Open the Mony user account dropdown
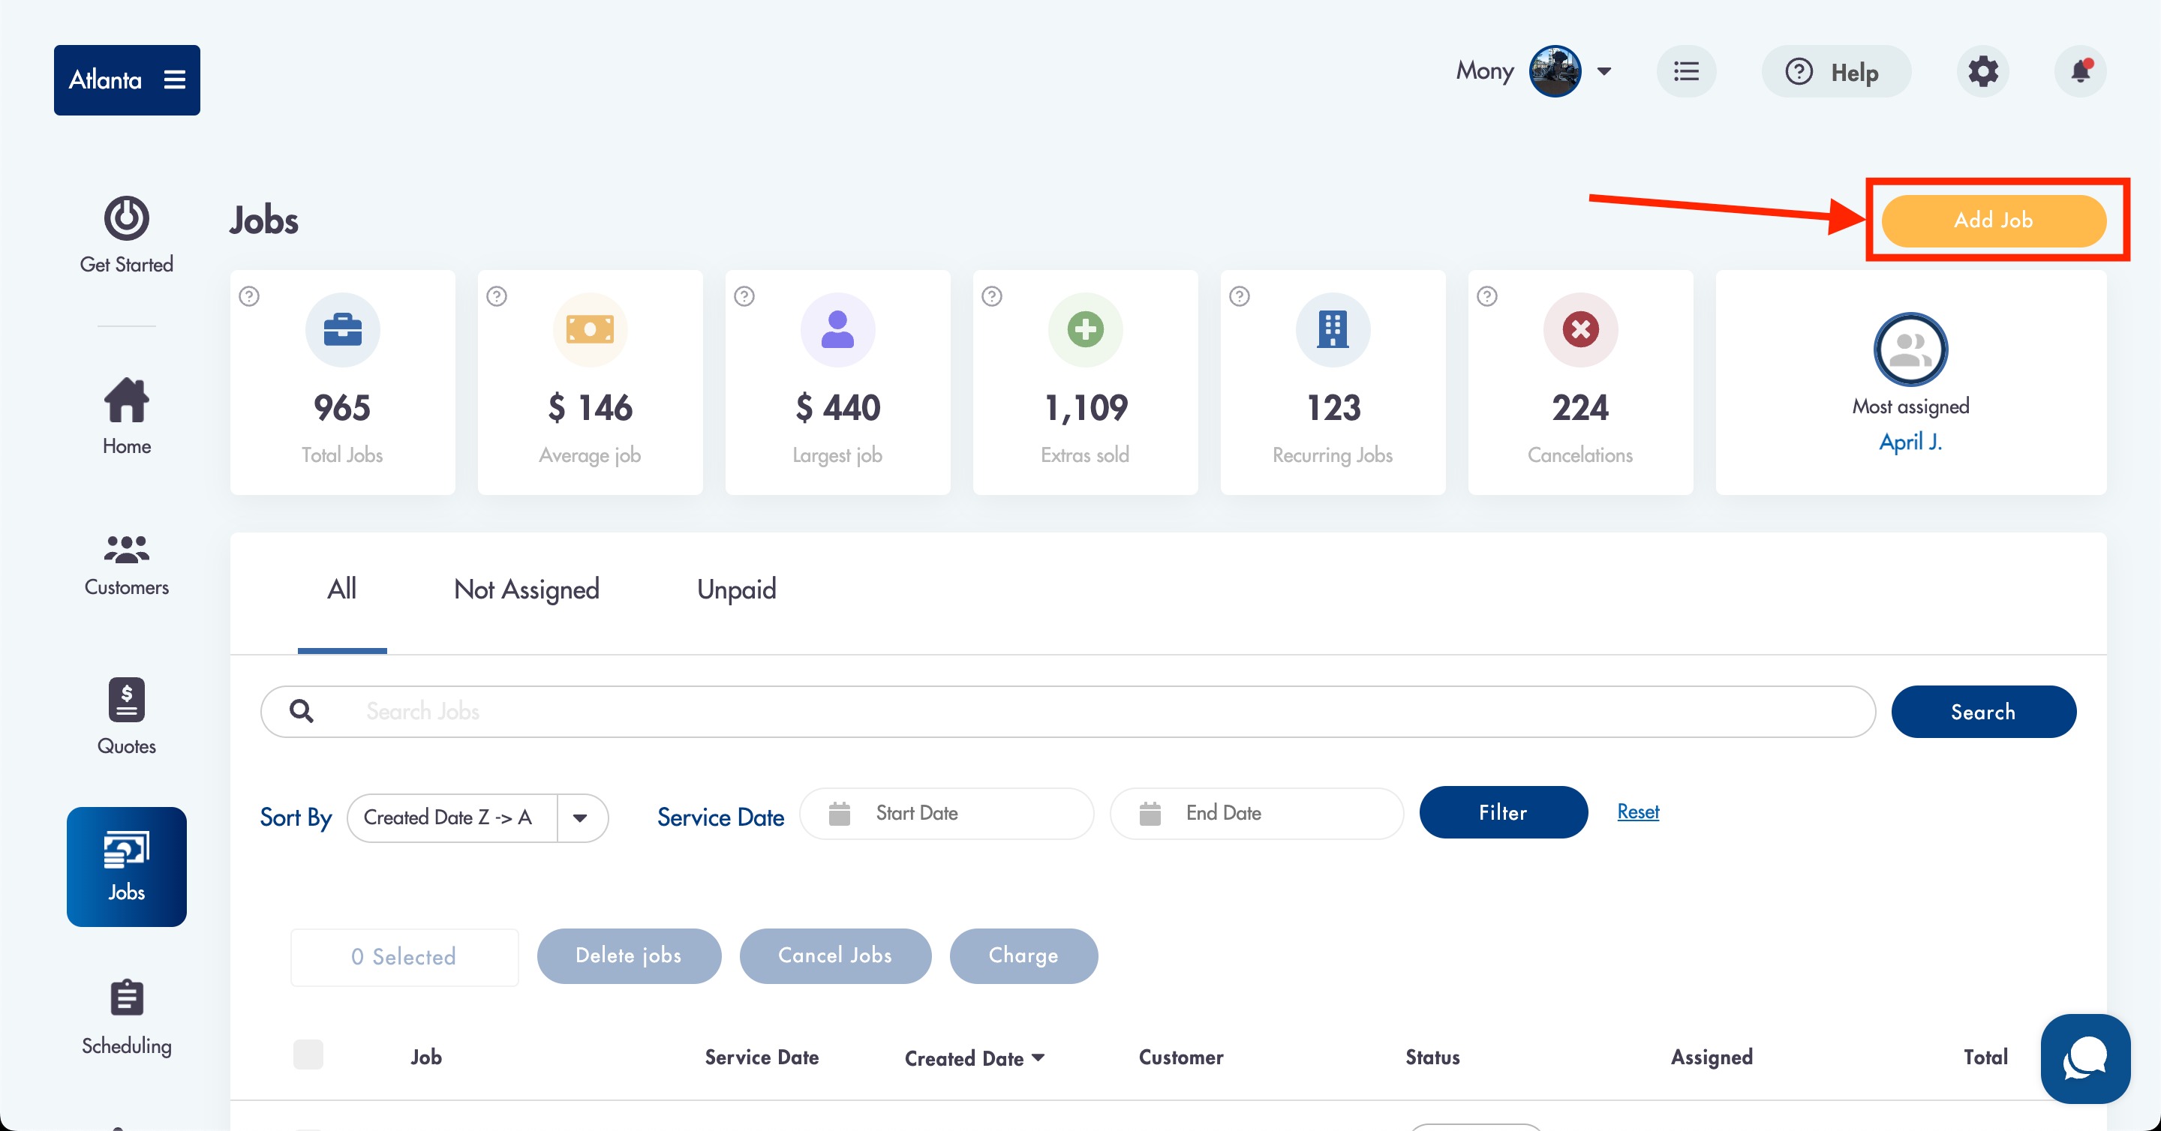The width and height of the screenshot is (2161, 1131). [1603, 71]
